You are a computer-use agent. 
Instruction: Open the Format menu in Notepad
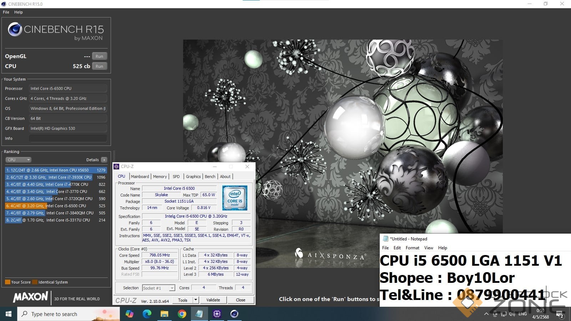(412, 248)
